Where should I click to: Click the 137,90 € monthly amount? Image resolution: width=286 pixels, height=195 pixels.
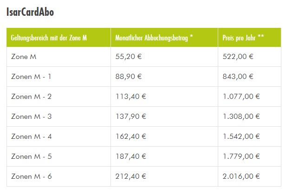point(130,117)
